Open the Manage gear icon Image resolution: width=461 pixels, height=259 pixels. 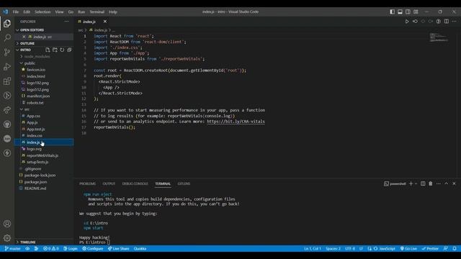pyautogui.click(x=7, y=238)
